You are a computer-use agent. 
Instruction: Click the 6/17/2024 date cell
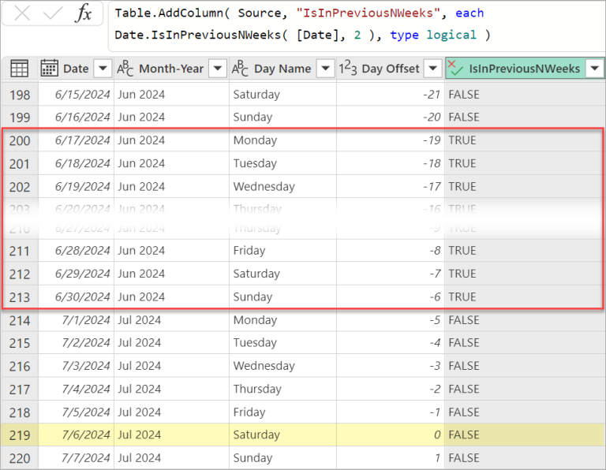pos(83,140)
